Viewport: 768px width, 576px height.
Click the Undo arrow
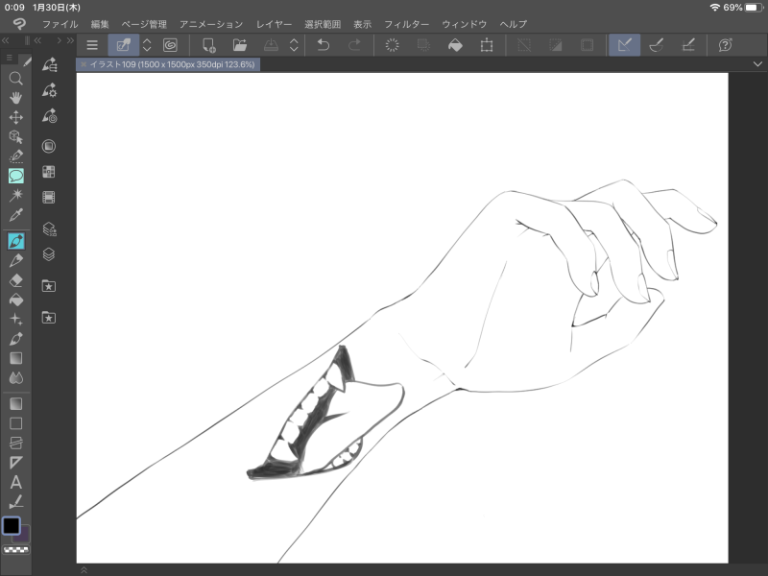pyautogui.click(x=324, y=45)
